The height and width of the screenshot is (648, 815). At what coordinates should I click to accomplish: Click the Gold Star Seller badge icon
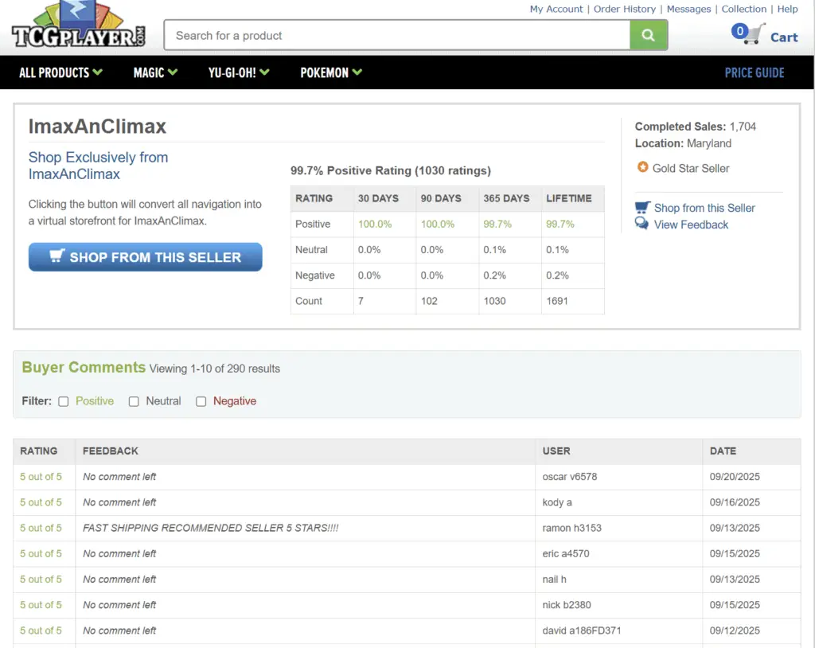(x=642, y=168)
